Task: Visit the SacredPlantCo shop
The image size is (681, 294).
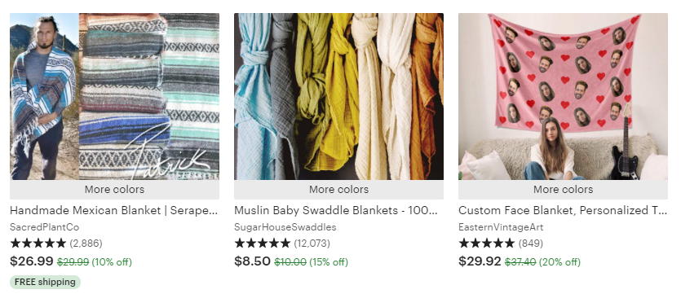Action: point(44,227)
